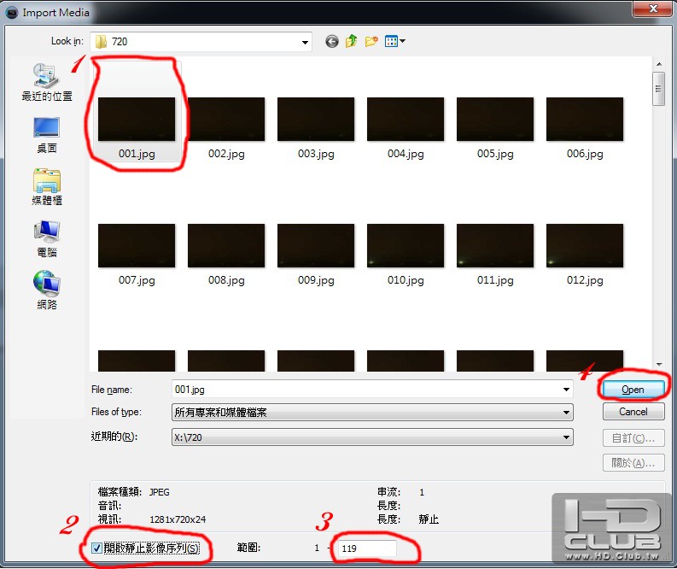Open 網路 (network) in sidebar

tap(47, 290)
